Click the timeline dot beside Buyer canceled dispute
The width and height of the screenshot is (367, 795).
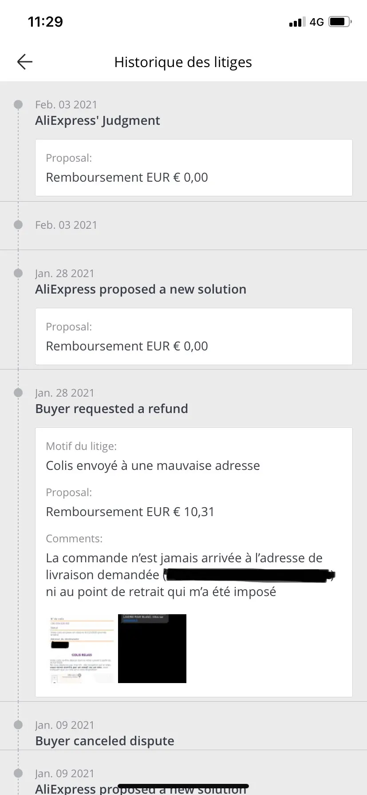tap(18, 725)
